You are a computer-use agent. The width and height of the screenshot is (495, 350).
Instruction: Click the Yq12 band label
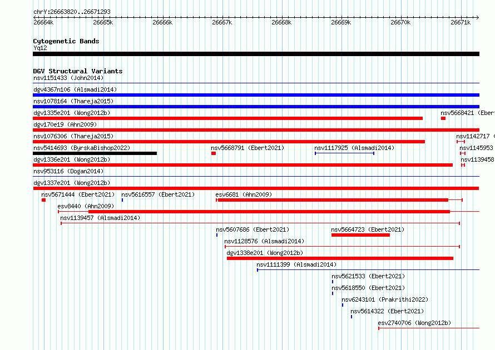40,48
